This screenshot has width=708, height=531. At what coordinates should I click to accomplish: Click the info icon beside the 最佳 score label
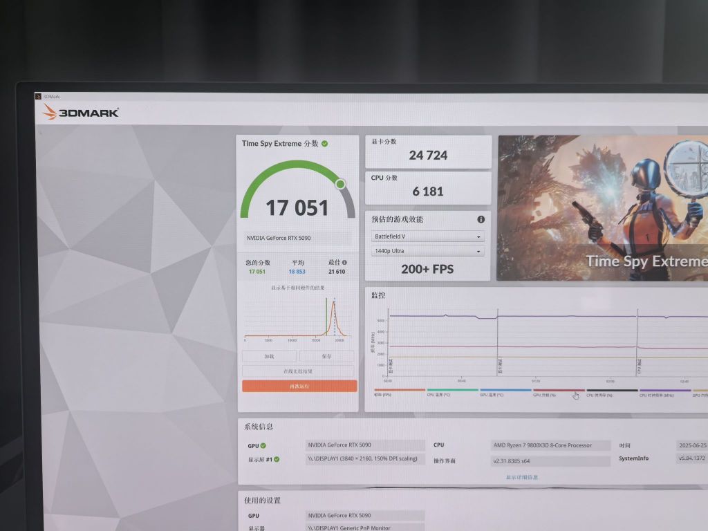pos(344,263)
